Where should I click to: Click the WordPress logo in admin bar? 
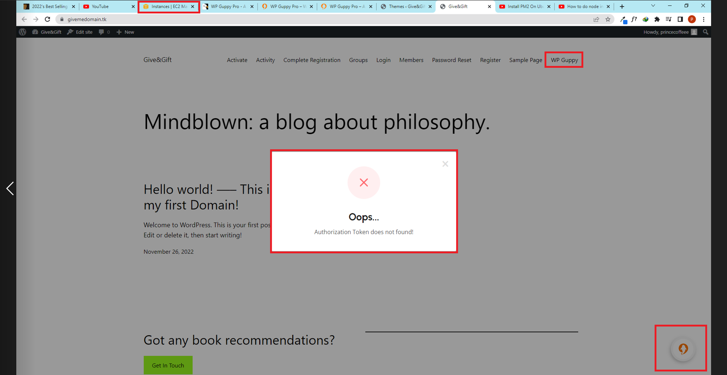[x=23, y=32]
